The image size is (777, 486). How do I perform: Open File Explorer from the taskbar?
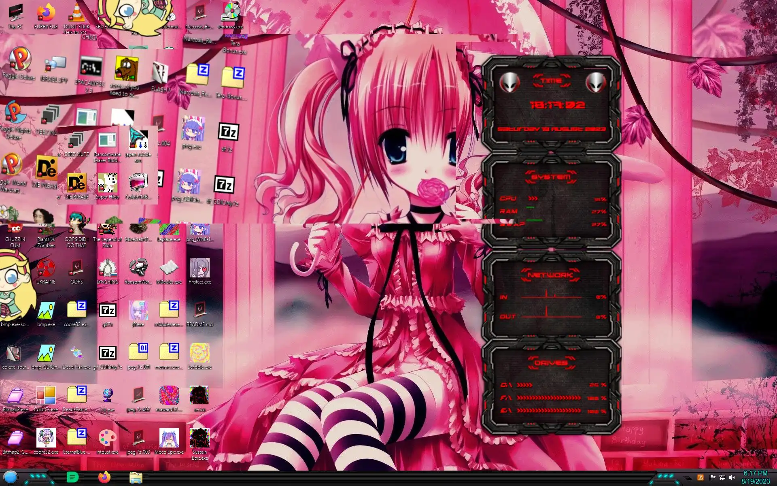tap(136, 477)
